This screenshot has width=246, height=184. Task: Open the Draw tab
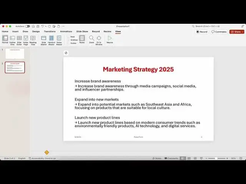(25, 31)
